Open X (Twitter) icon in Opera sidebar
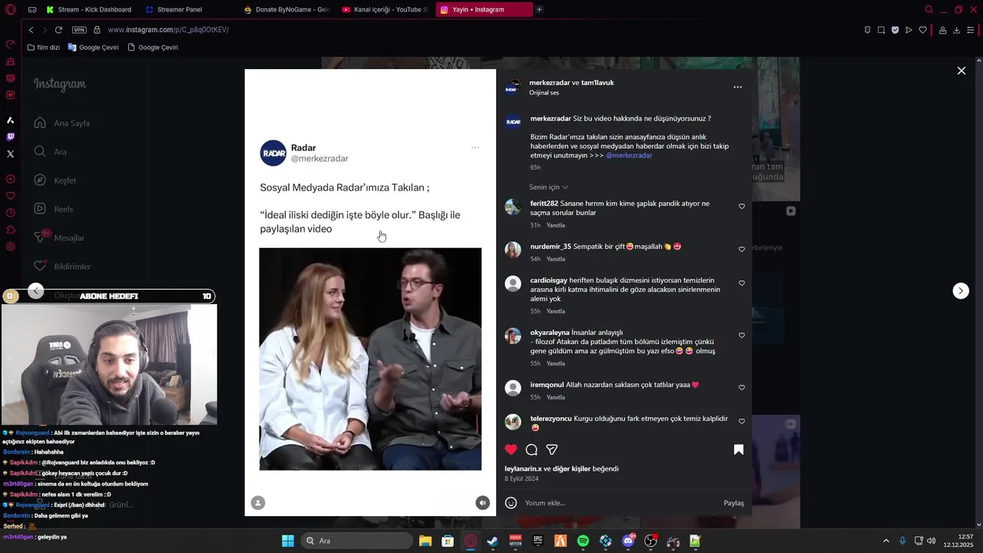 click(x=11, y=154)
